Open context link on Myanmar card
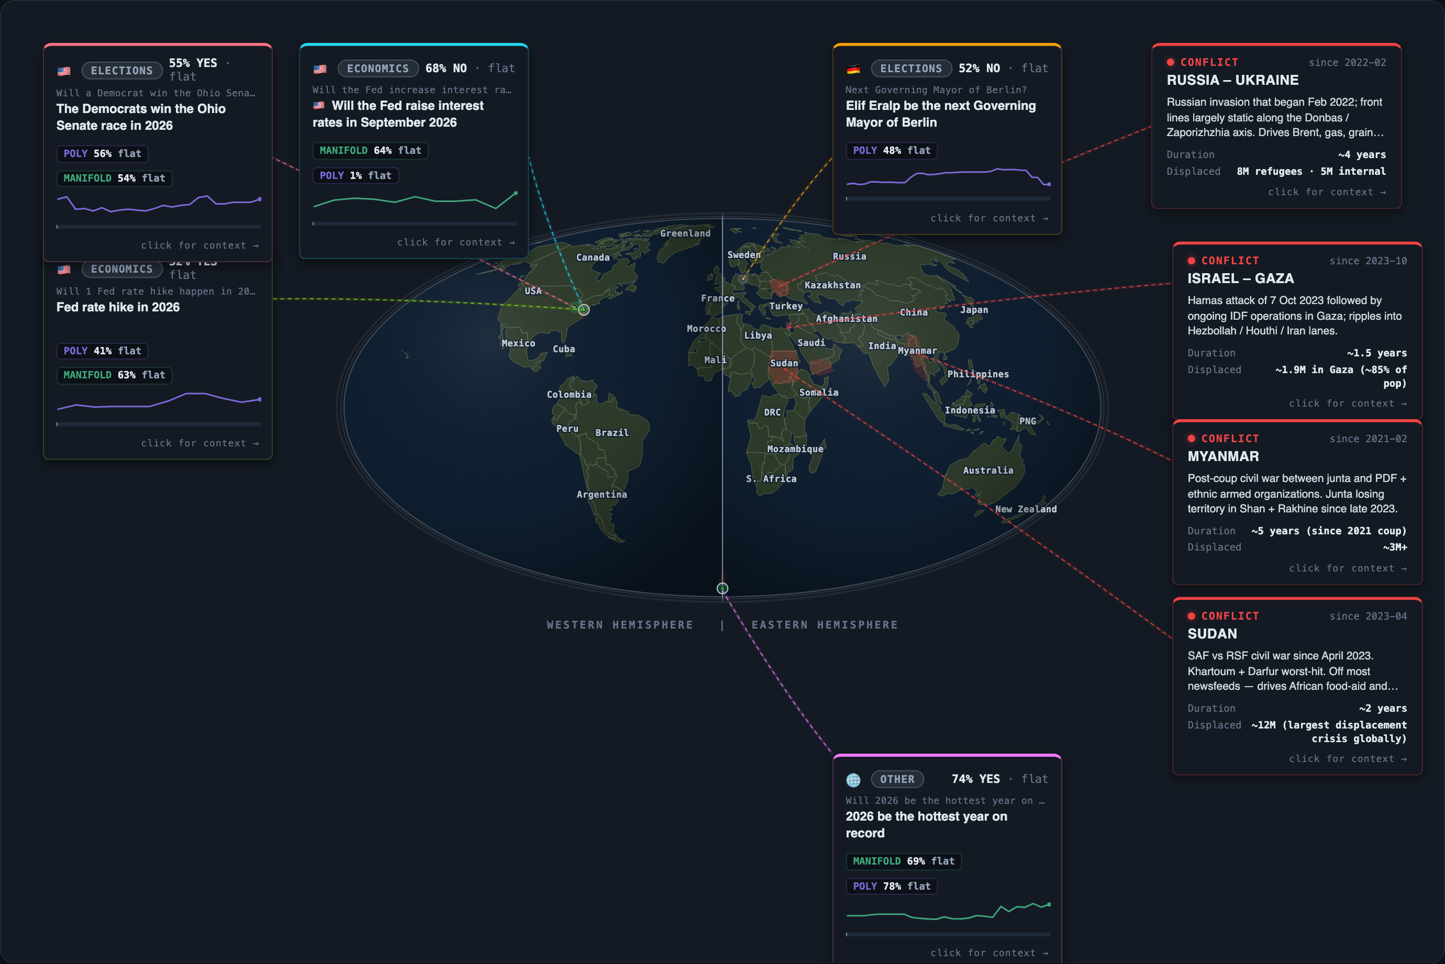 point(1347,568)
